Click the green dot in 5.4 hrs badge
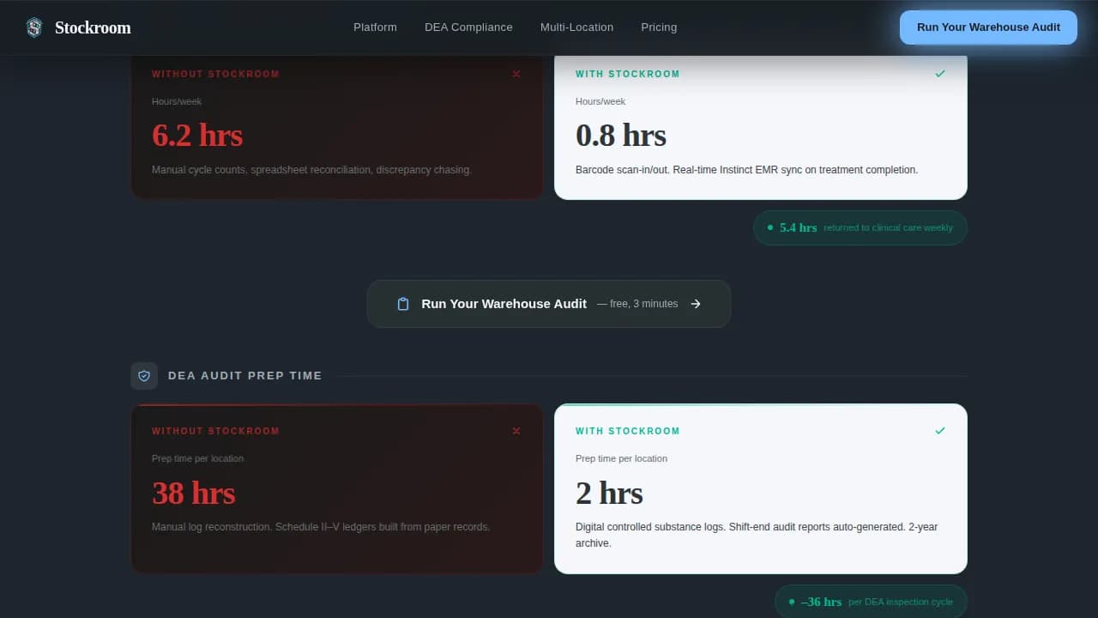1098x618 pixels. coord(769,227)
